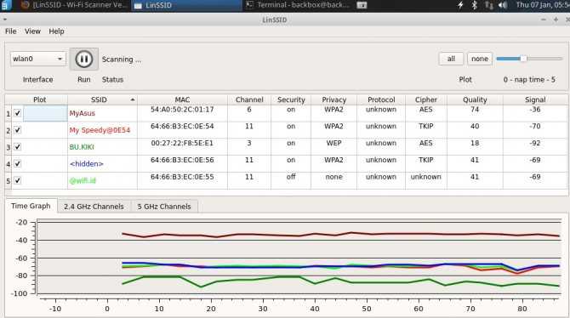The width and height of the screenshot is (570, 318).
Task: Switch to Terminal window in taskbar
Action: [x=298, y=5]
